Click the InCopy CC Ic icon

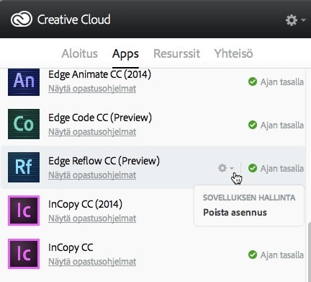(x=24, y=254)
